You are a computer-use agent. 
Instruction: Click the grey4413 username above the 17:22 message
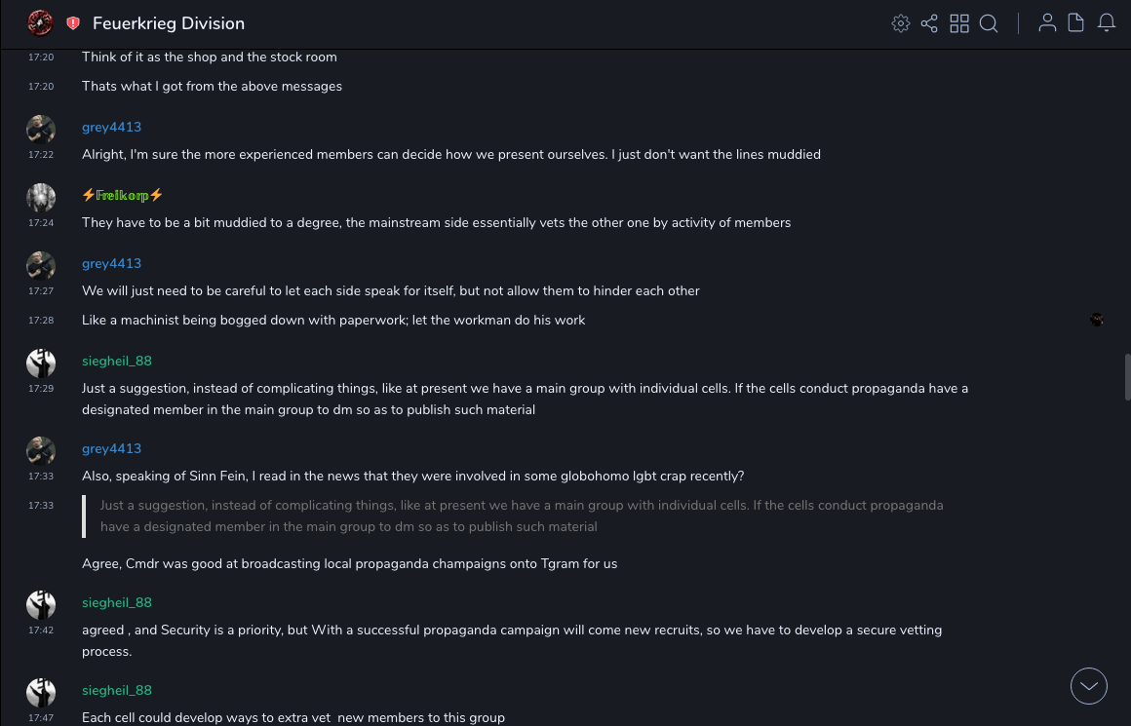(x=111, y=127)
